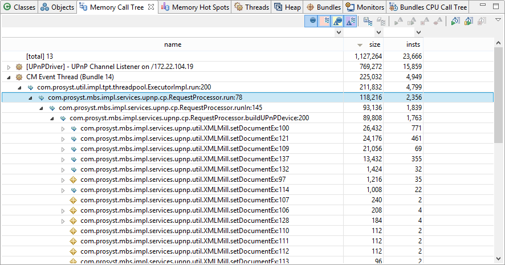
Task: Click the method icon beside ExecutorImpl.run:200
Action: coord(30,87)
